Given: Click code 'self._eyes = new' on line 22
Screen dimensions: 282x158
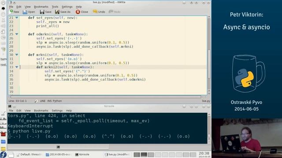Looking at the screenshot, I should pyautogui.click(x=53, y=22).
